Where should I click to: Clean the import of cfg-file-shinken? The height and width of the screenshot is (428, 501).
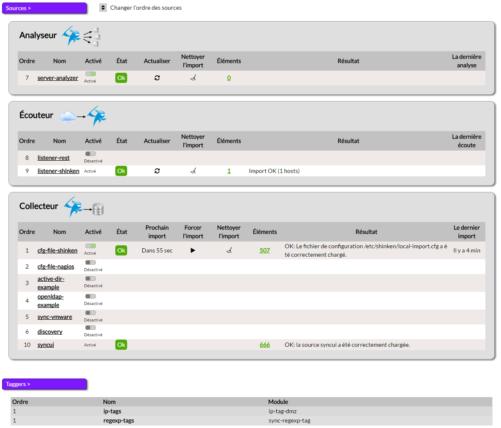[229, 250]
